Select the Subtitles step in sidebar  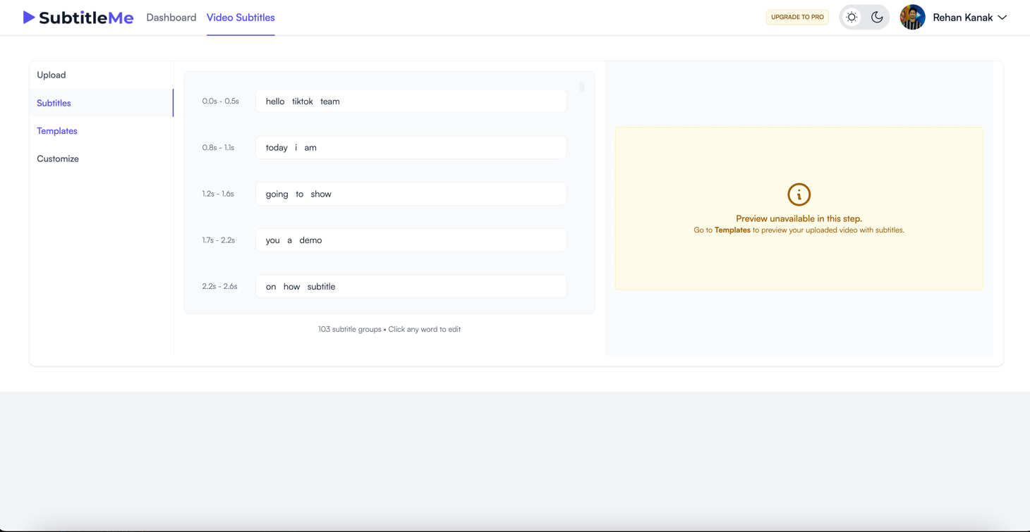pyautogui.click(x=54, y=103)
